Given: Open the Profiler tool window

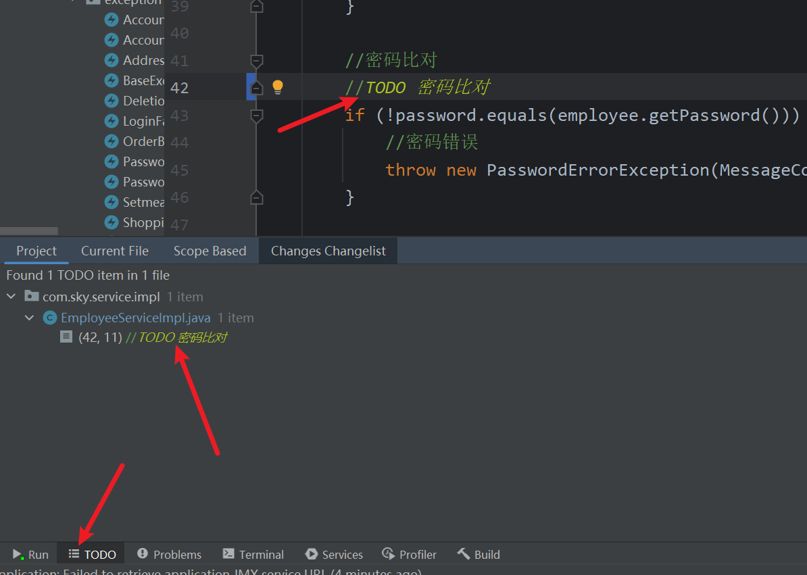Looking at the screenshot, I should pyautogui.click(x=409, y=554).
